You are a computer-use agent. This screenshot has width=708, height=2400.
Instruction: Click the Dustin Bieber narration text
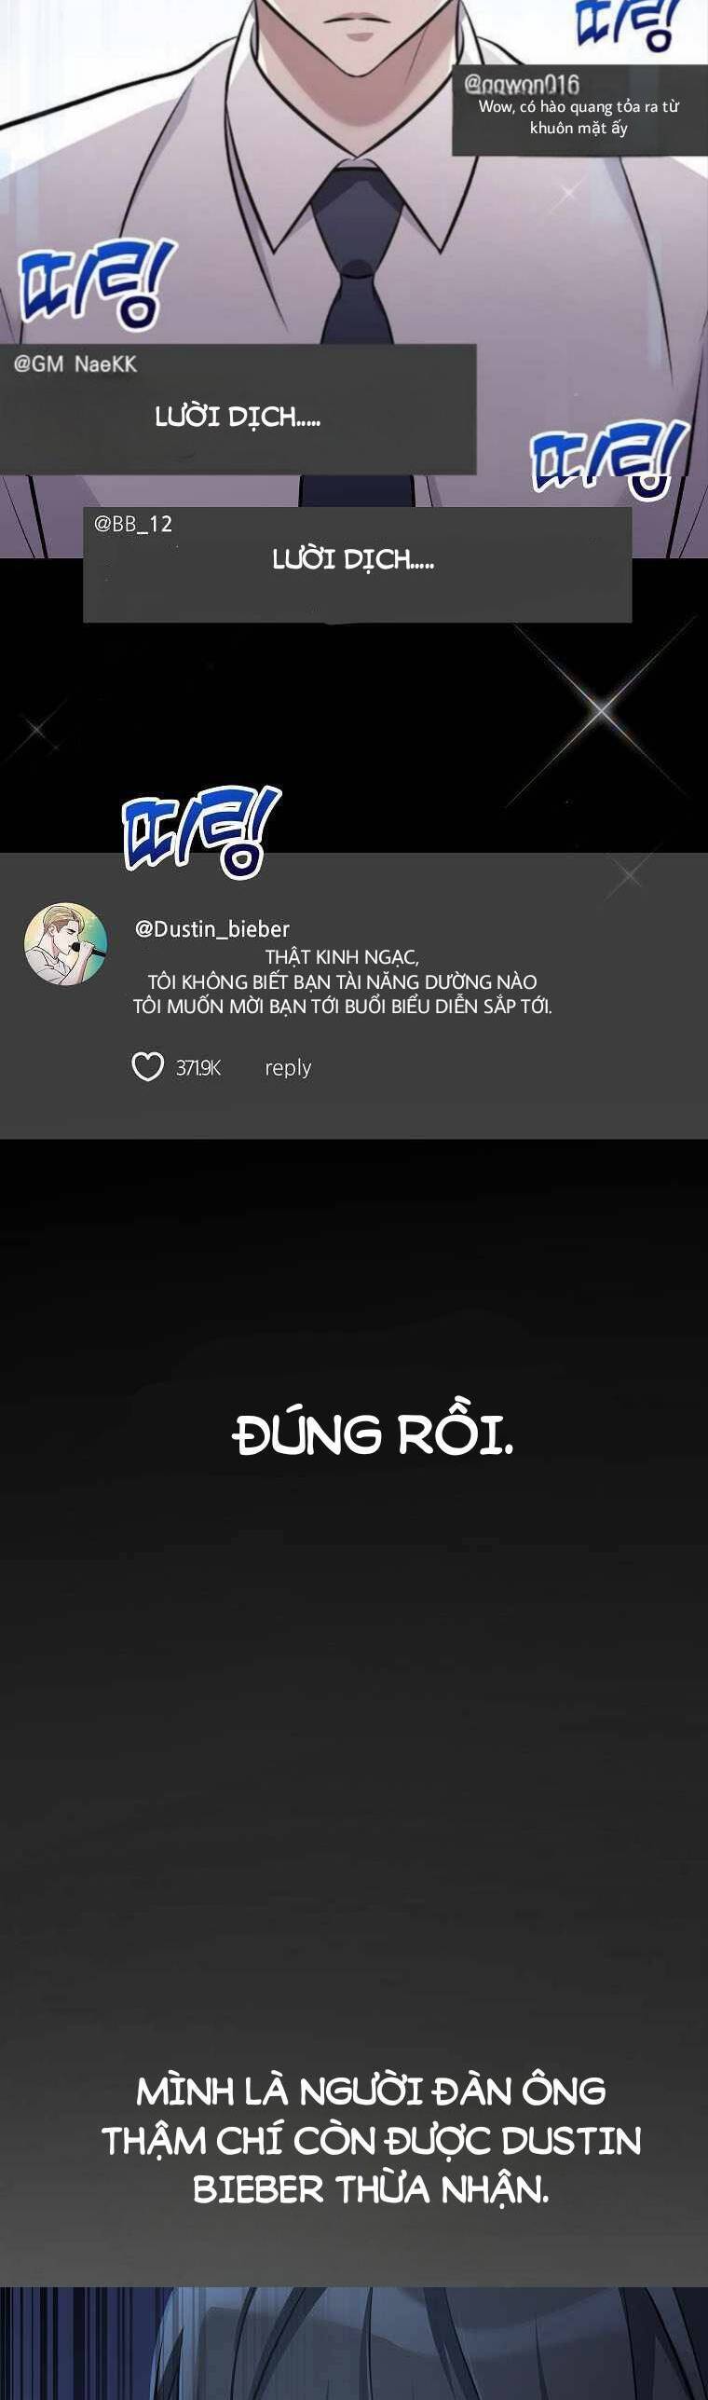pyautogui.click(x=372, y=2140)
